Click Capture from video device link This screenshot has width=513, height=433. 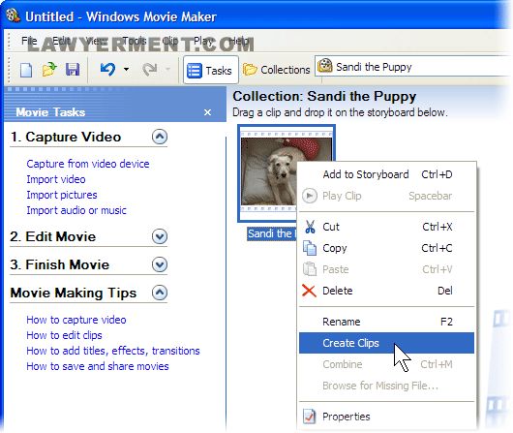pos(88,164)
